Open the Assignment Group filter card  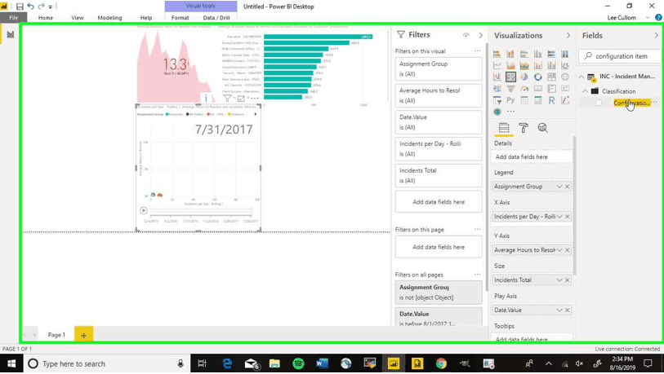[x=439, y=69]
